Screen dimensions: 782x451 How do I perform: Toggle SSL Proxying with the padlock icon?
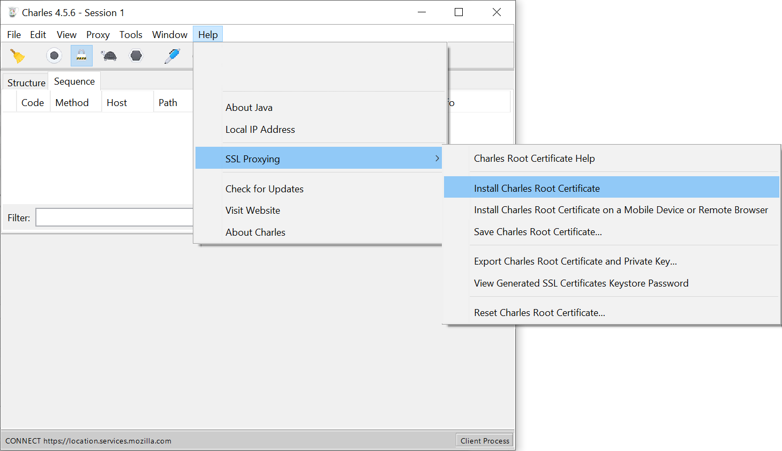(x=81, y=55)
